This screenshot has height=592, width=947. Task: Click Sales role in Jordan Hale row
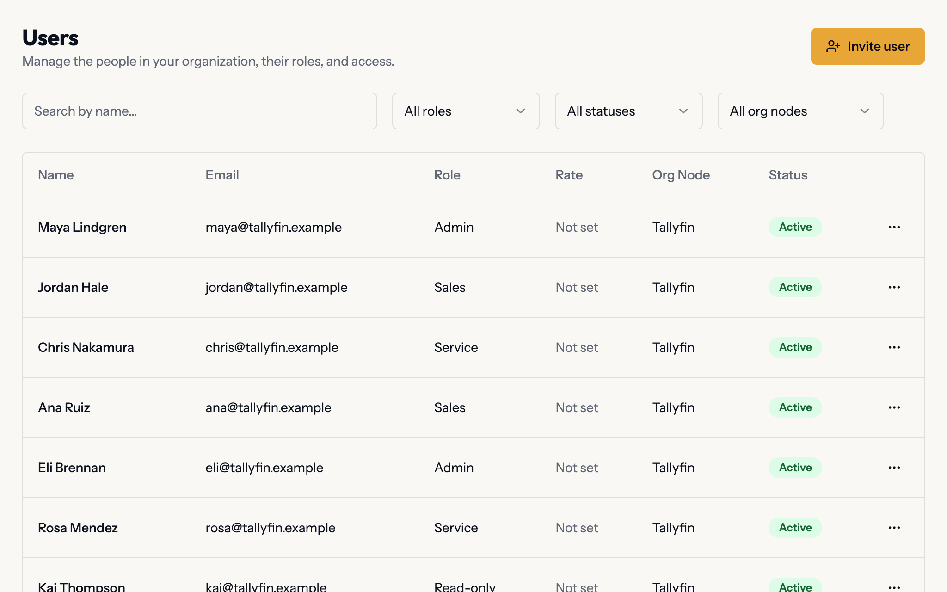(x=449, y=287)
